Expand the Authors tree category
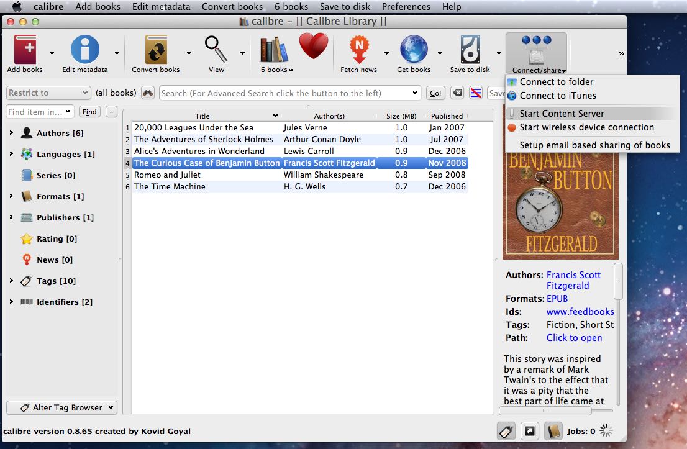The height and width of the screenshot is (449, 687). (x=11, y=132)
